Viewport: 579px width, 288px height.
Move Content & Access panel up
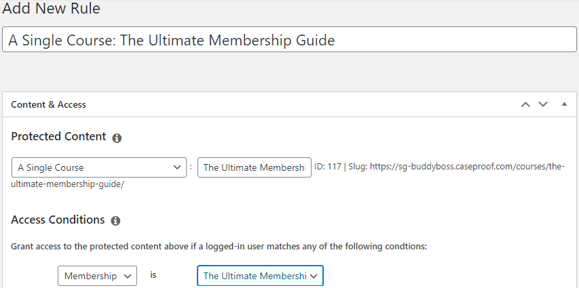point(525,104)
